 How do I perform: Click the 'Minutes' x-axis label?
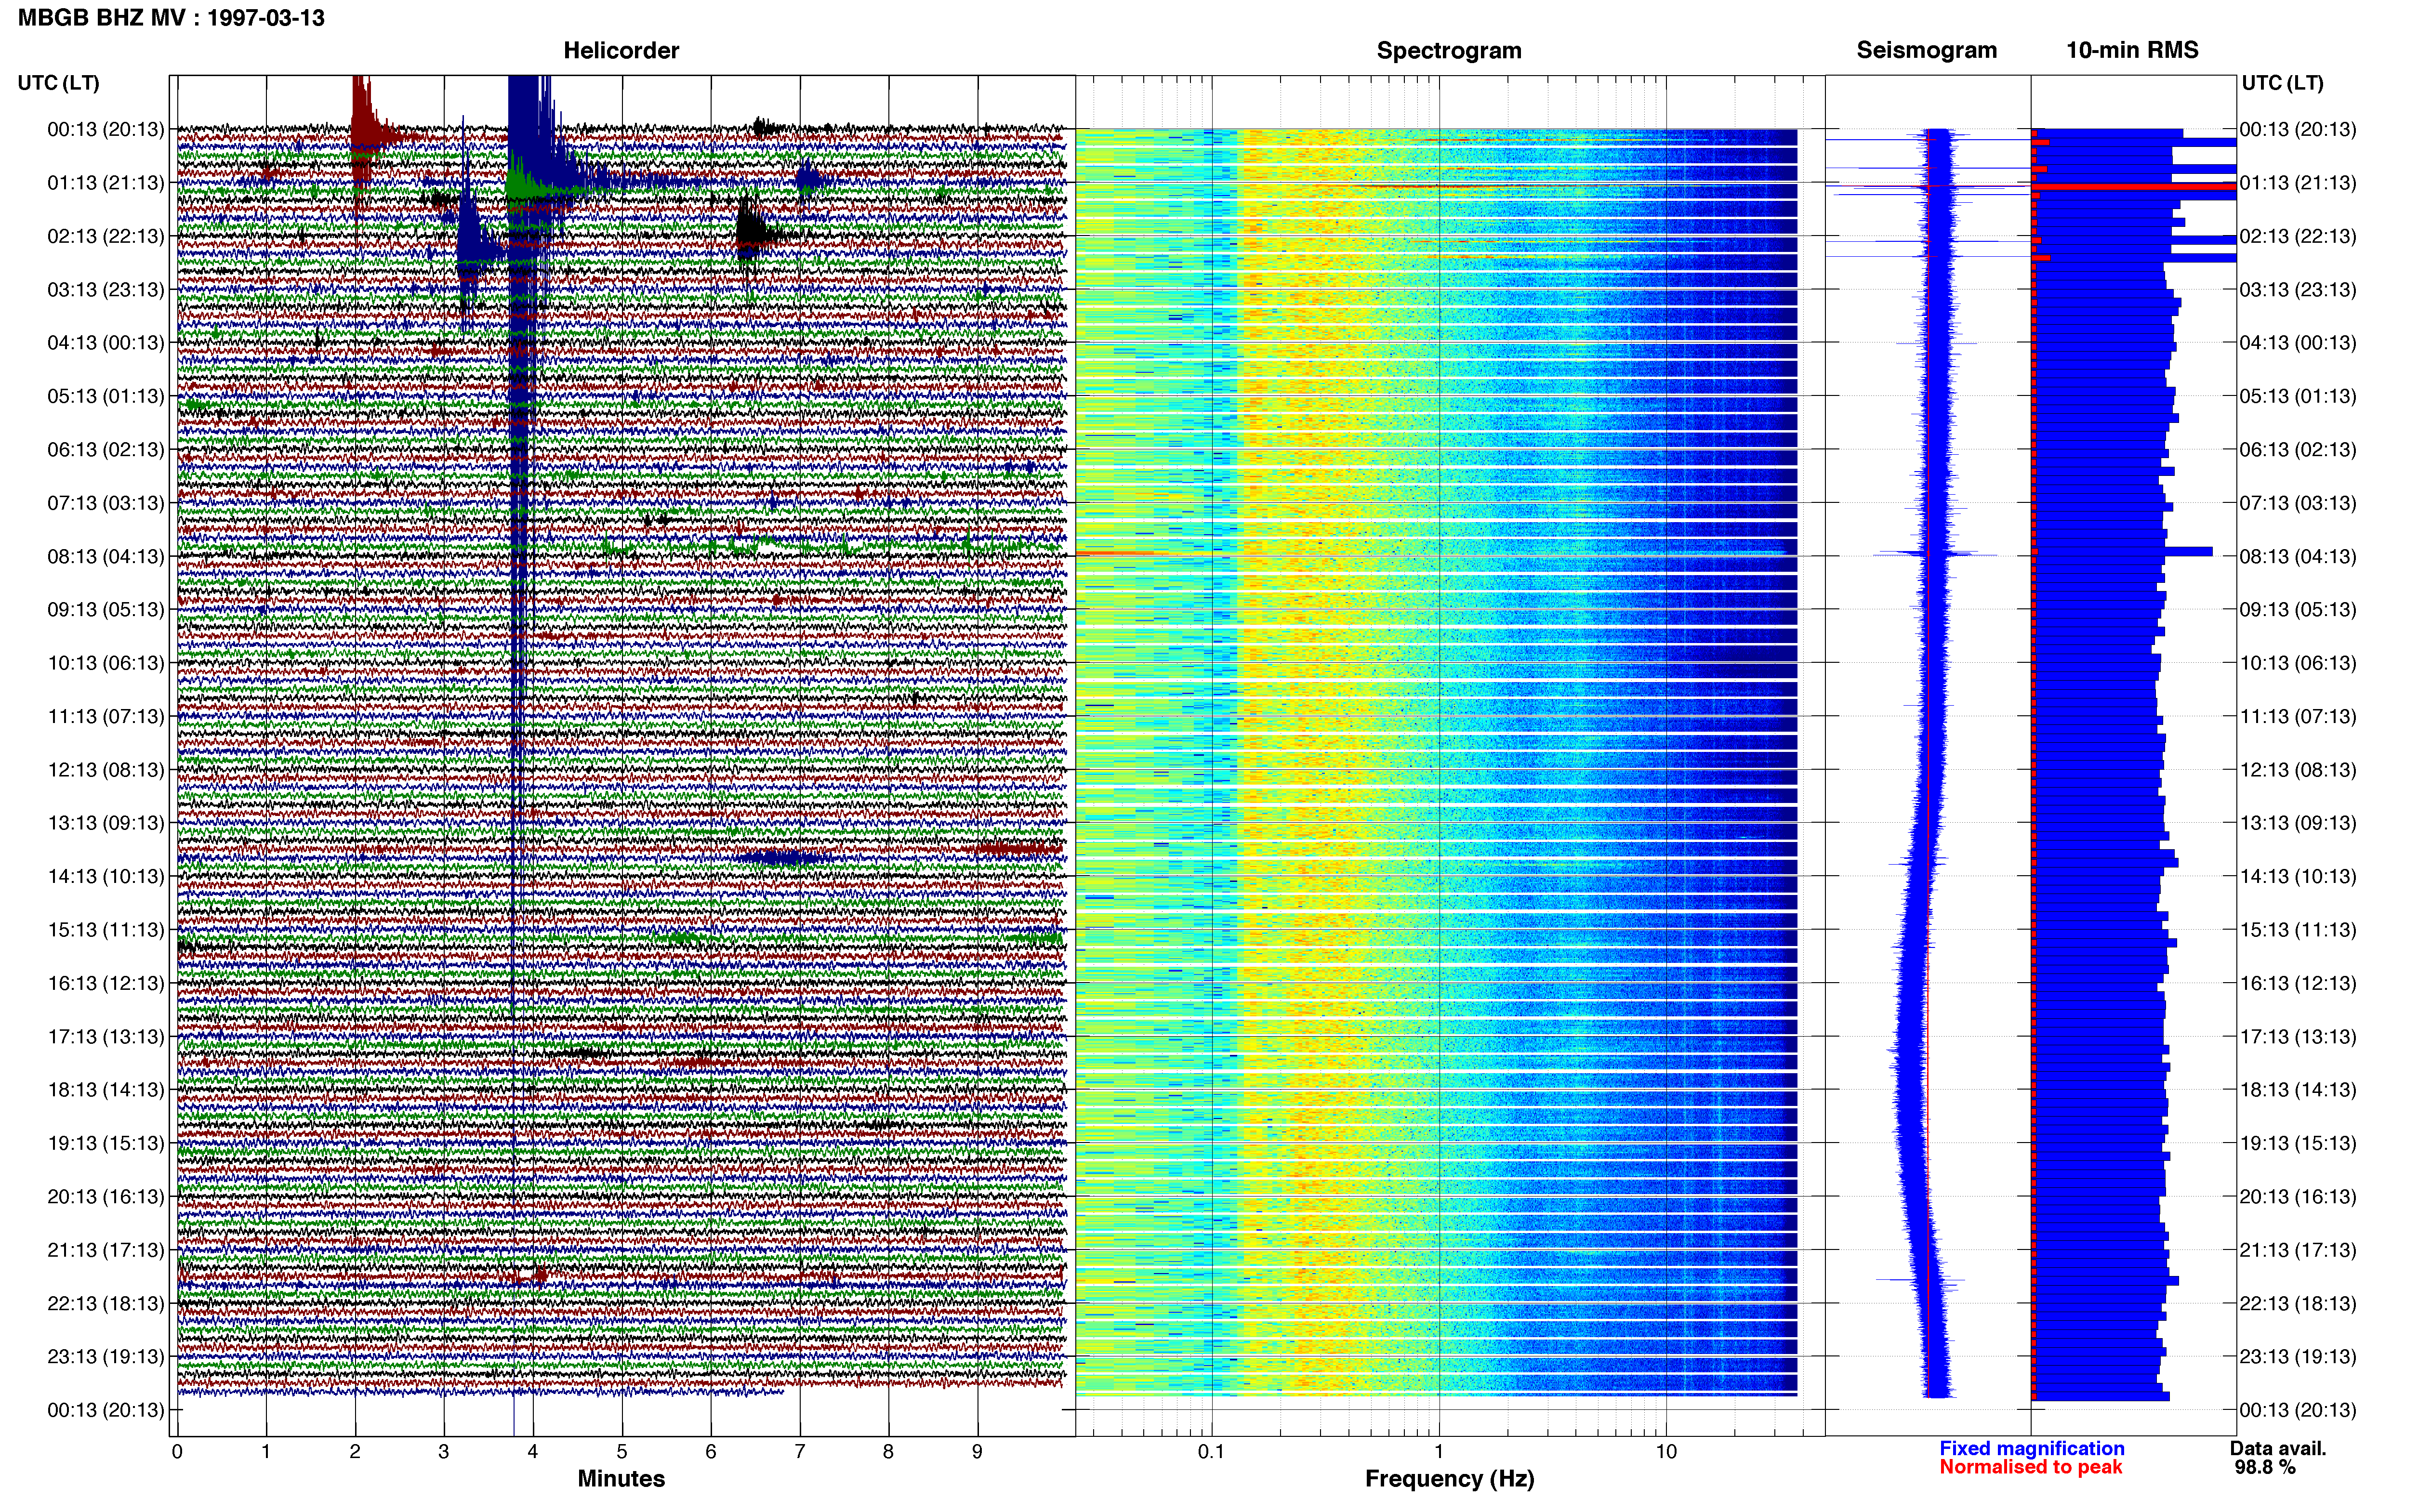tap(621, 1479)
